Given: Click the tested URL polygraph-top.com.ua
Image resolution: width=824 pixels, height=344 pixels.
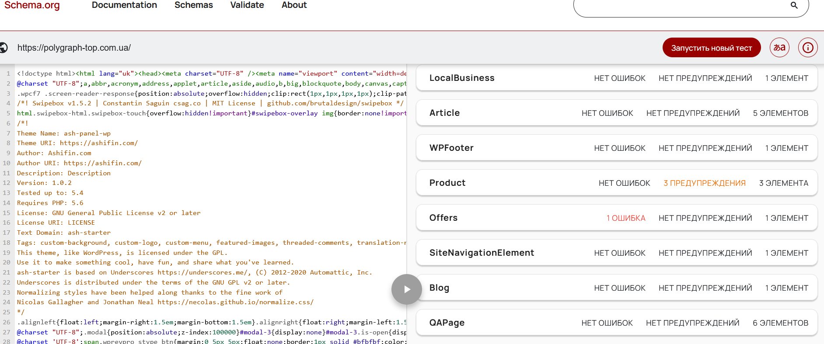Looking at the screenshot, I should click(x=74, y=48).
